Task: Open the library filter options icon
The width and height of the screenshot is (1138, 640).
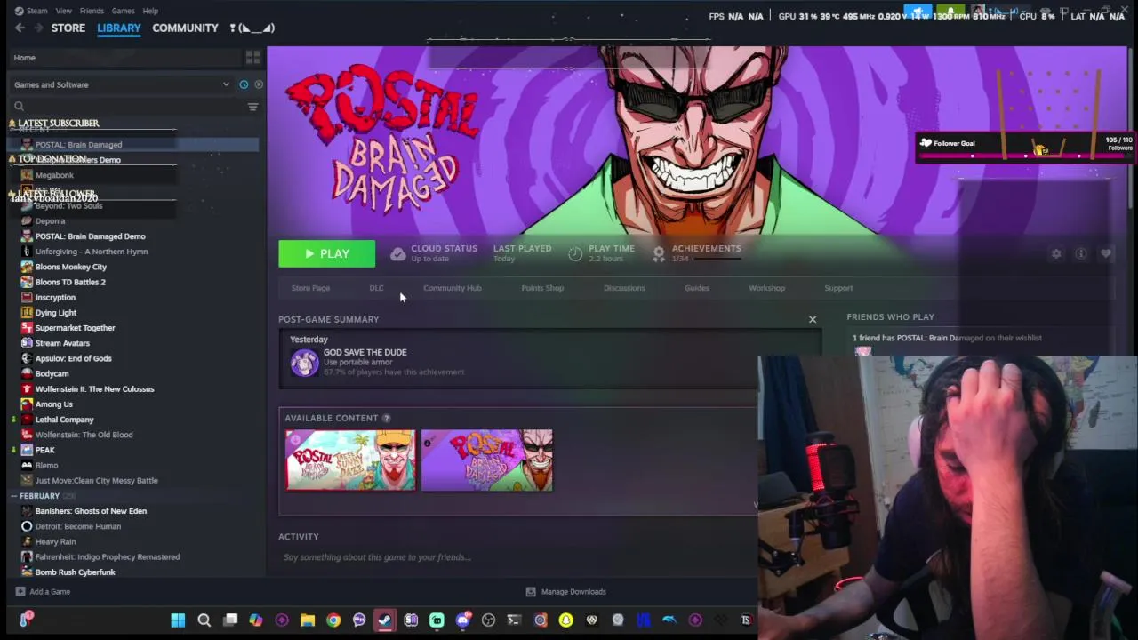Action: pyautogui.click(x=252, y=107)
